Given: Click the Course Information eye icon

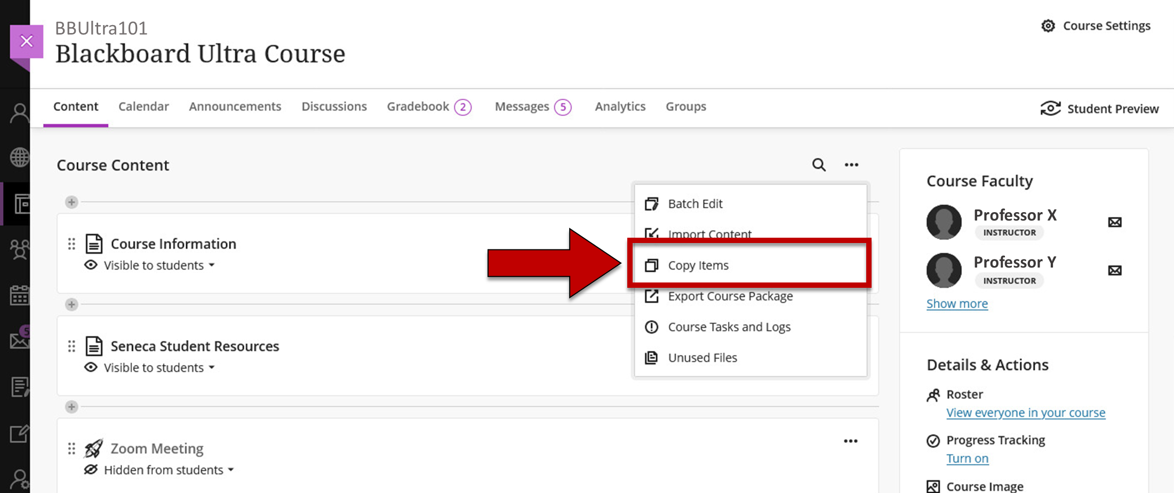Looking at the screenshot, I should tap(91, 265).
